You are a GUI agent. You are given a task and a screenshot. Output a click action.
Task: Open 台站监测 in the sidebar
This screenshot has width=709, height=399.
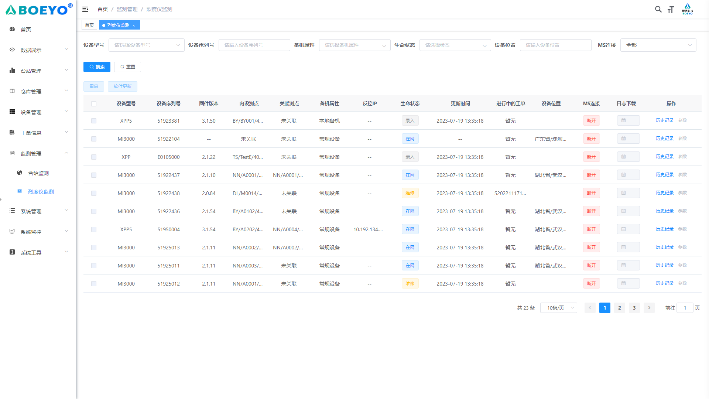pyautogui.click(x=38, y=173)
